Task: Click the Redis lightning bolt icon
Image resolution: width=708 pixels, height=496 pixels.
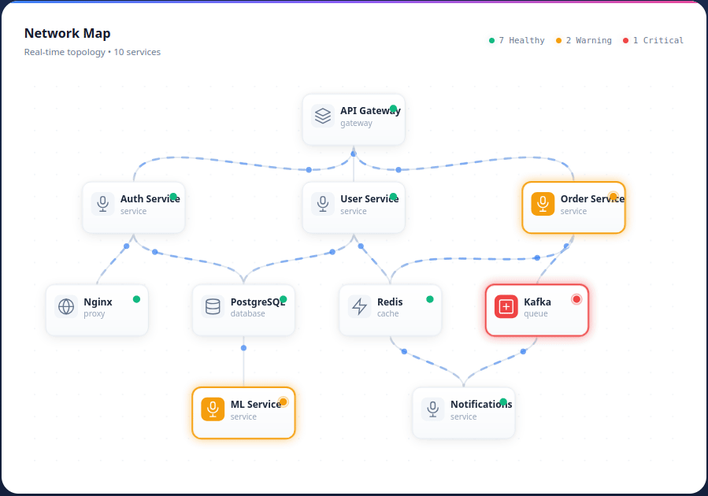Action: pos(360,306)
